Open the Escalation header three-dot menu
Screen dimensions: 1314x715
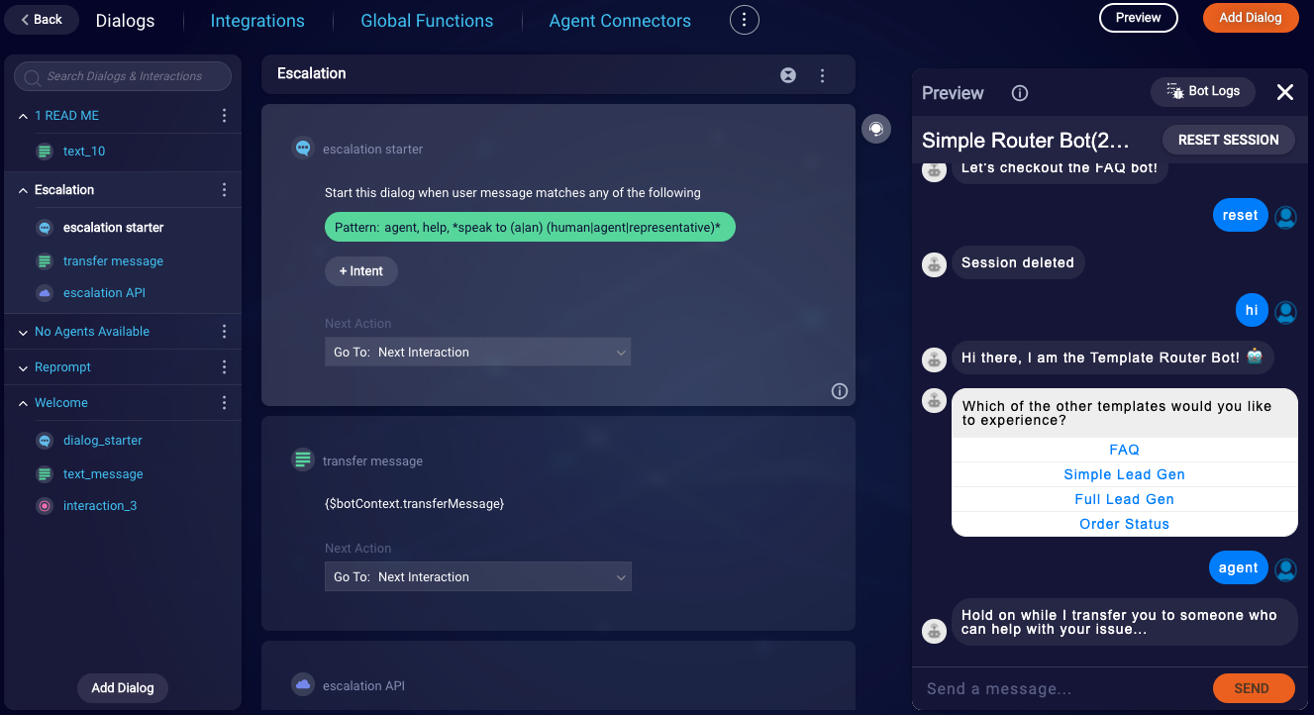point(822,74)
